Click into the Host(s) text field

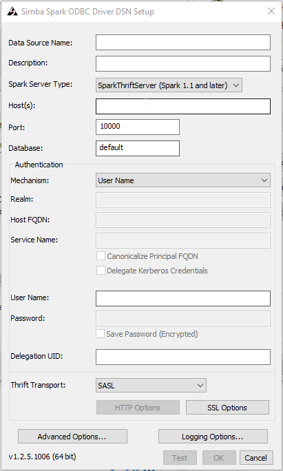pyautogui.click(x=183, y=106)
